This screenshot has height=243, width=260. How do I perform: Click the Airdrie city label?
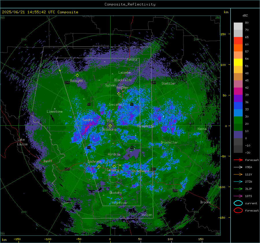coord(114,154)
